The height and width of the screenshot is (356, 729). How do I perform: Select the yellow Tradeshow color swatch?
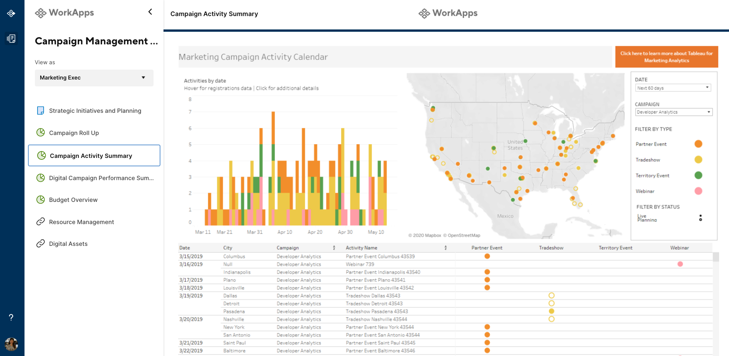click(x=698, y=159)
